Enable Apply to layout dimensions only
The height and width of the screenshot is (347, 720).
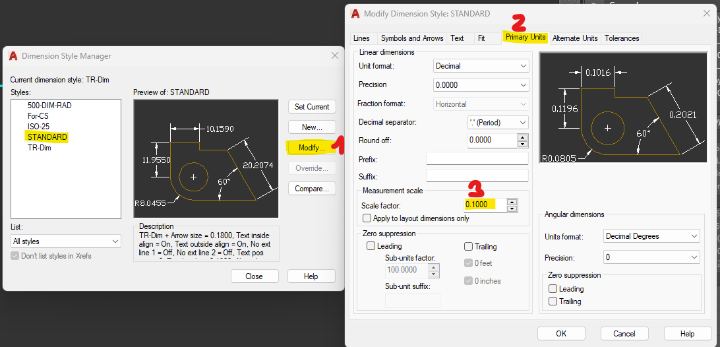click(367, 218)
